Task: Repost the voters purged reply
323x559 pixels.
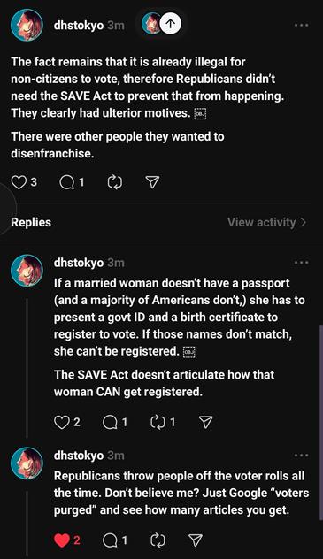Action: pos(158,540)
